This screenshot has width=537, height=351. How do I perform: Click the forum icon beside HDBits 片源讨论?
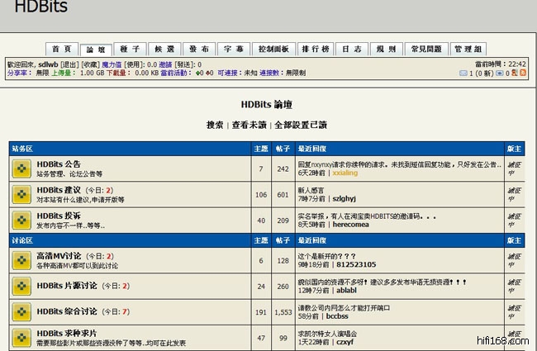pyautogui.click(x=21, y=286)
